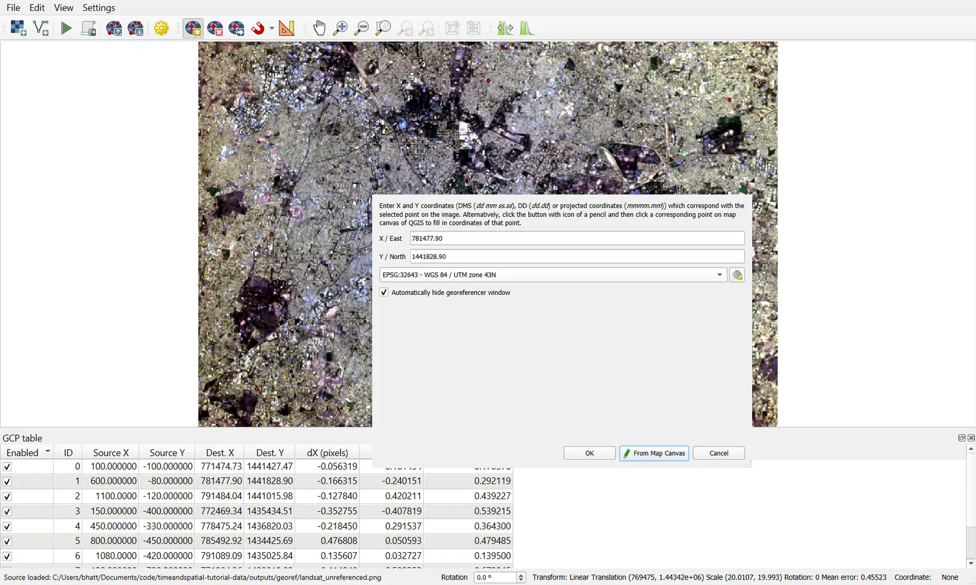
Task: Click OK in the coordinates dialog
Action: (589, 453)
